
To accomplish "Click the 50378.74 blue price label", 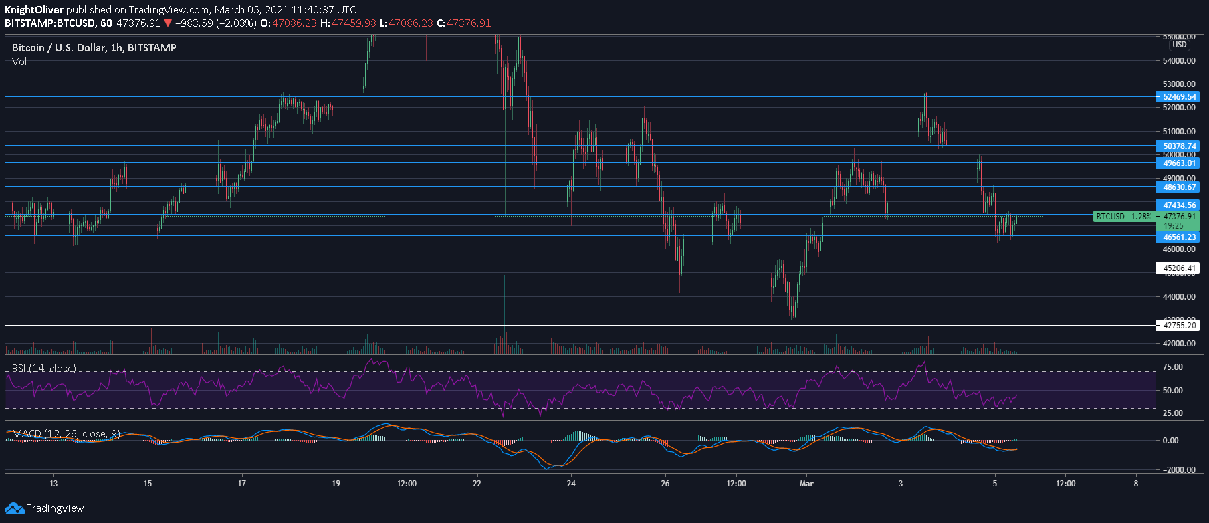I will pos(1178,146).
